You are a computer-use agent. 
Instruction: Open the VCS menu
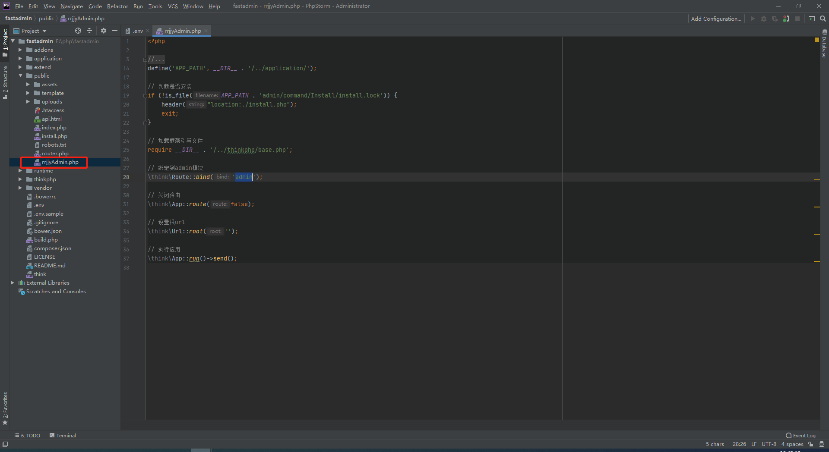tap(173, 6)
